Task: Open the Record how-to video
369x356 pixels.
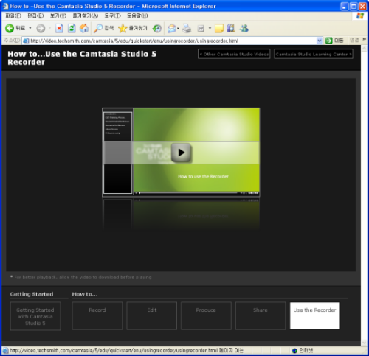Action: point(97,316)
